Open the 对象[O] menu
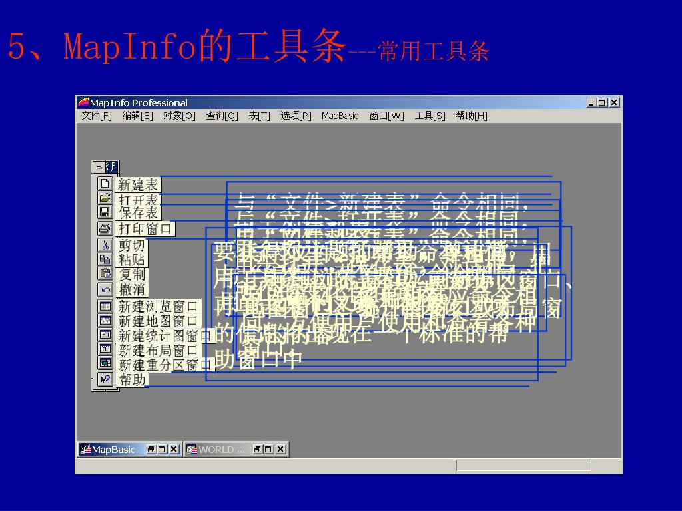Viewport: 682px width, 511px height. coord(179,116)
